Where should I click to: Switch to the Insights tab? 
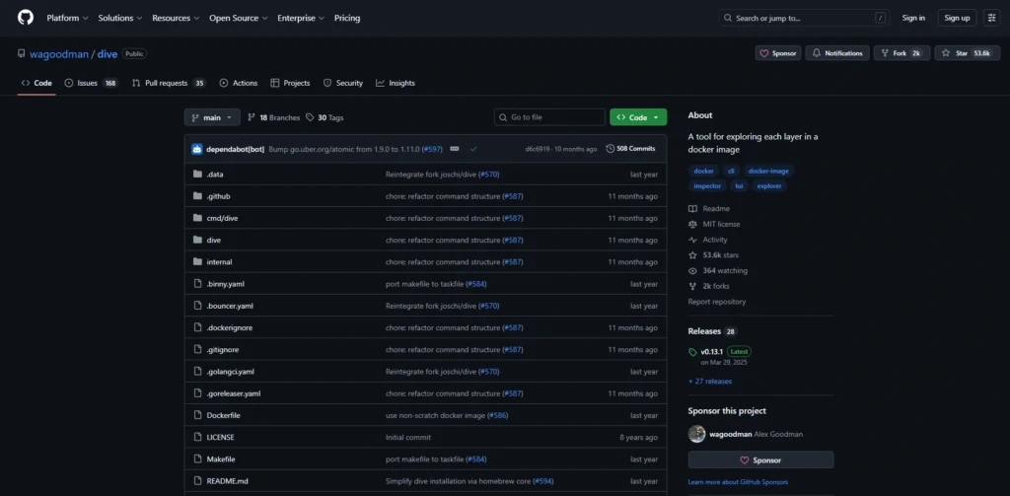(396, 83)
